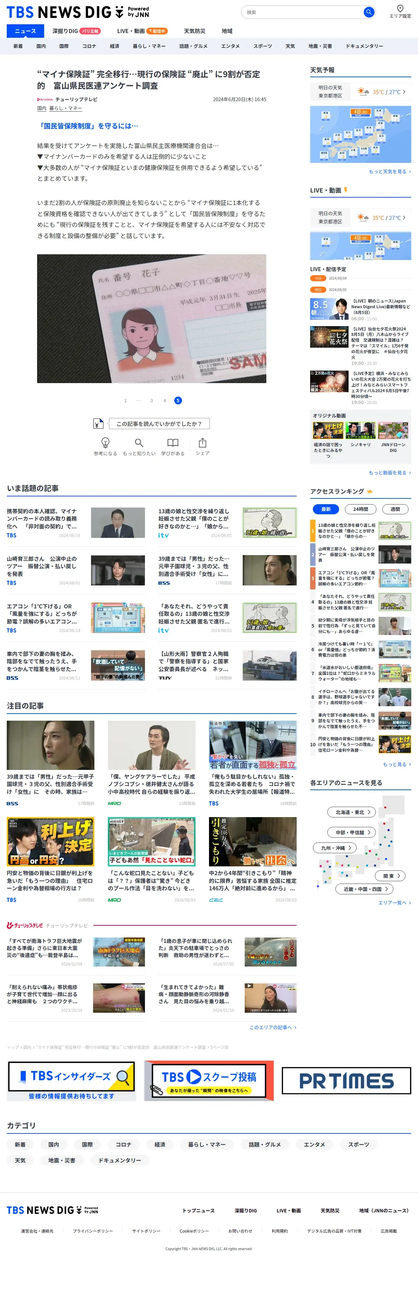This screenshot has height=1296, width=418.
Task: Open 仙台七夕花火祭 live thumbnail
Action: [329, 337]
